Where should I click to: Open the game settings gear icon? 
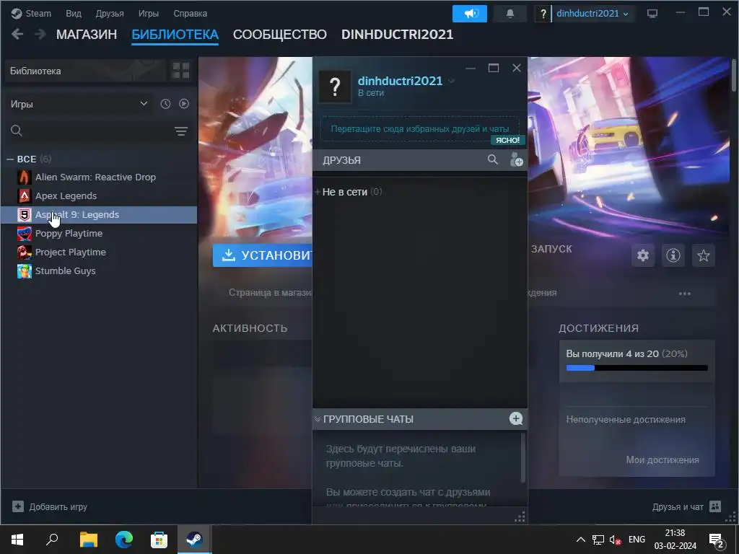click(643, 255)
